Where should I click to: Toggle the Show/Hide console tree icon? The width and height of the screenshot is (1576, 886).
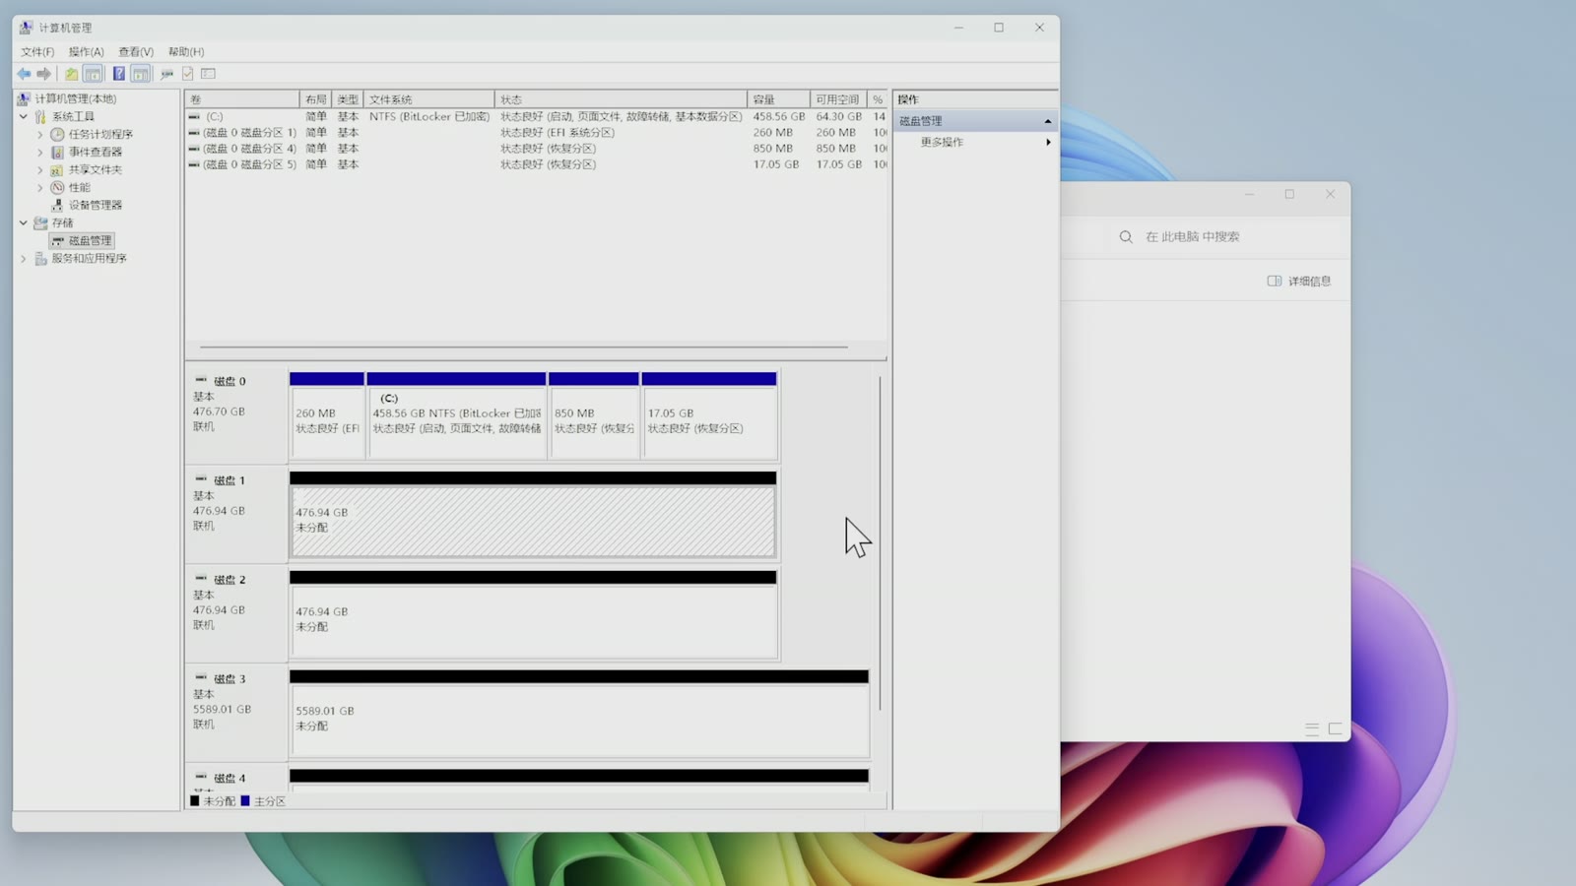coord(93,74)
